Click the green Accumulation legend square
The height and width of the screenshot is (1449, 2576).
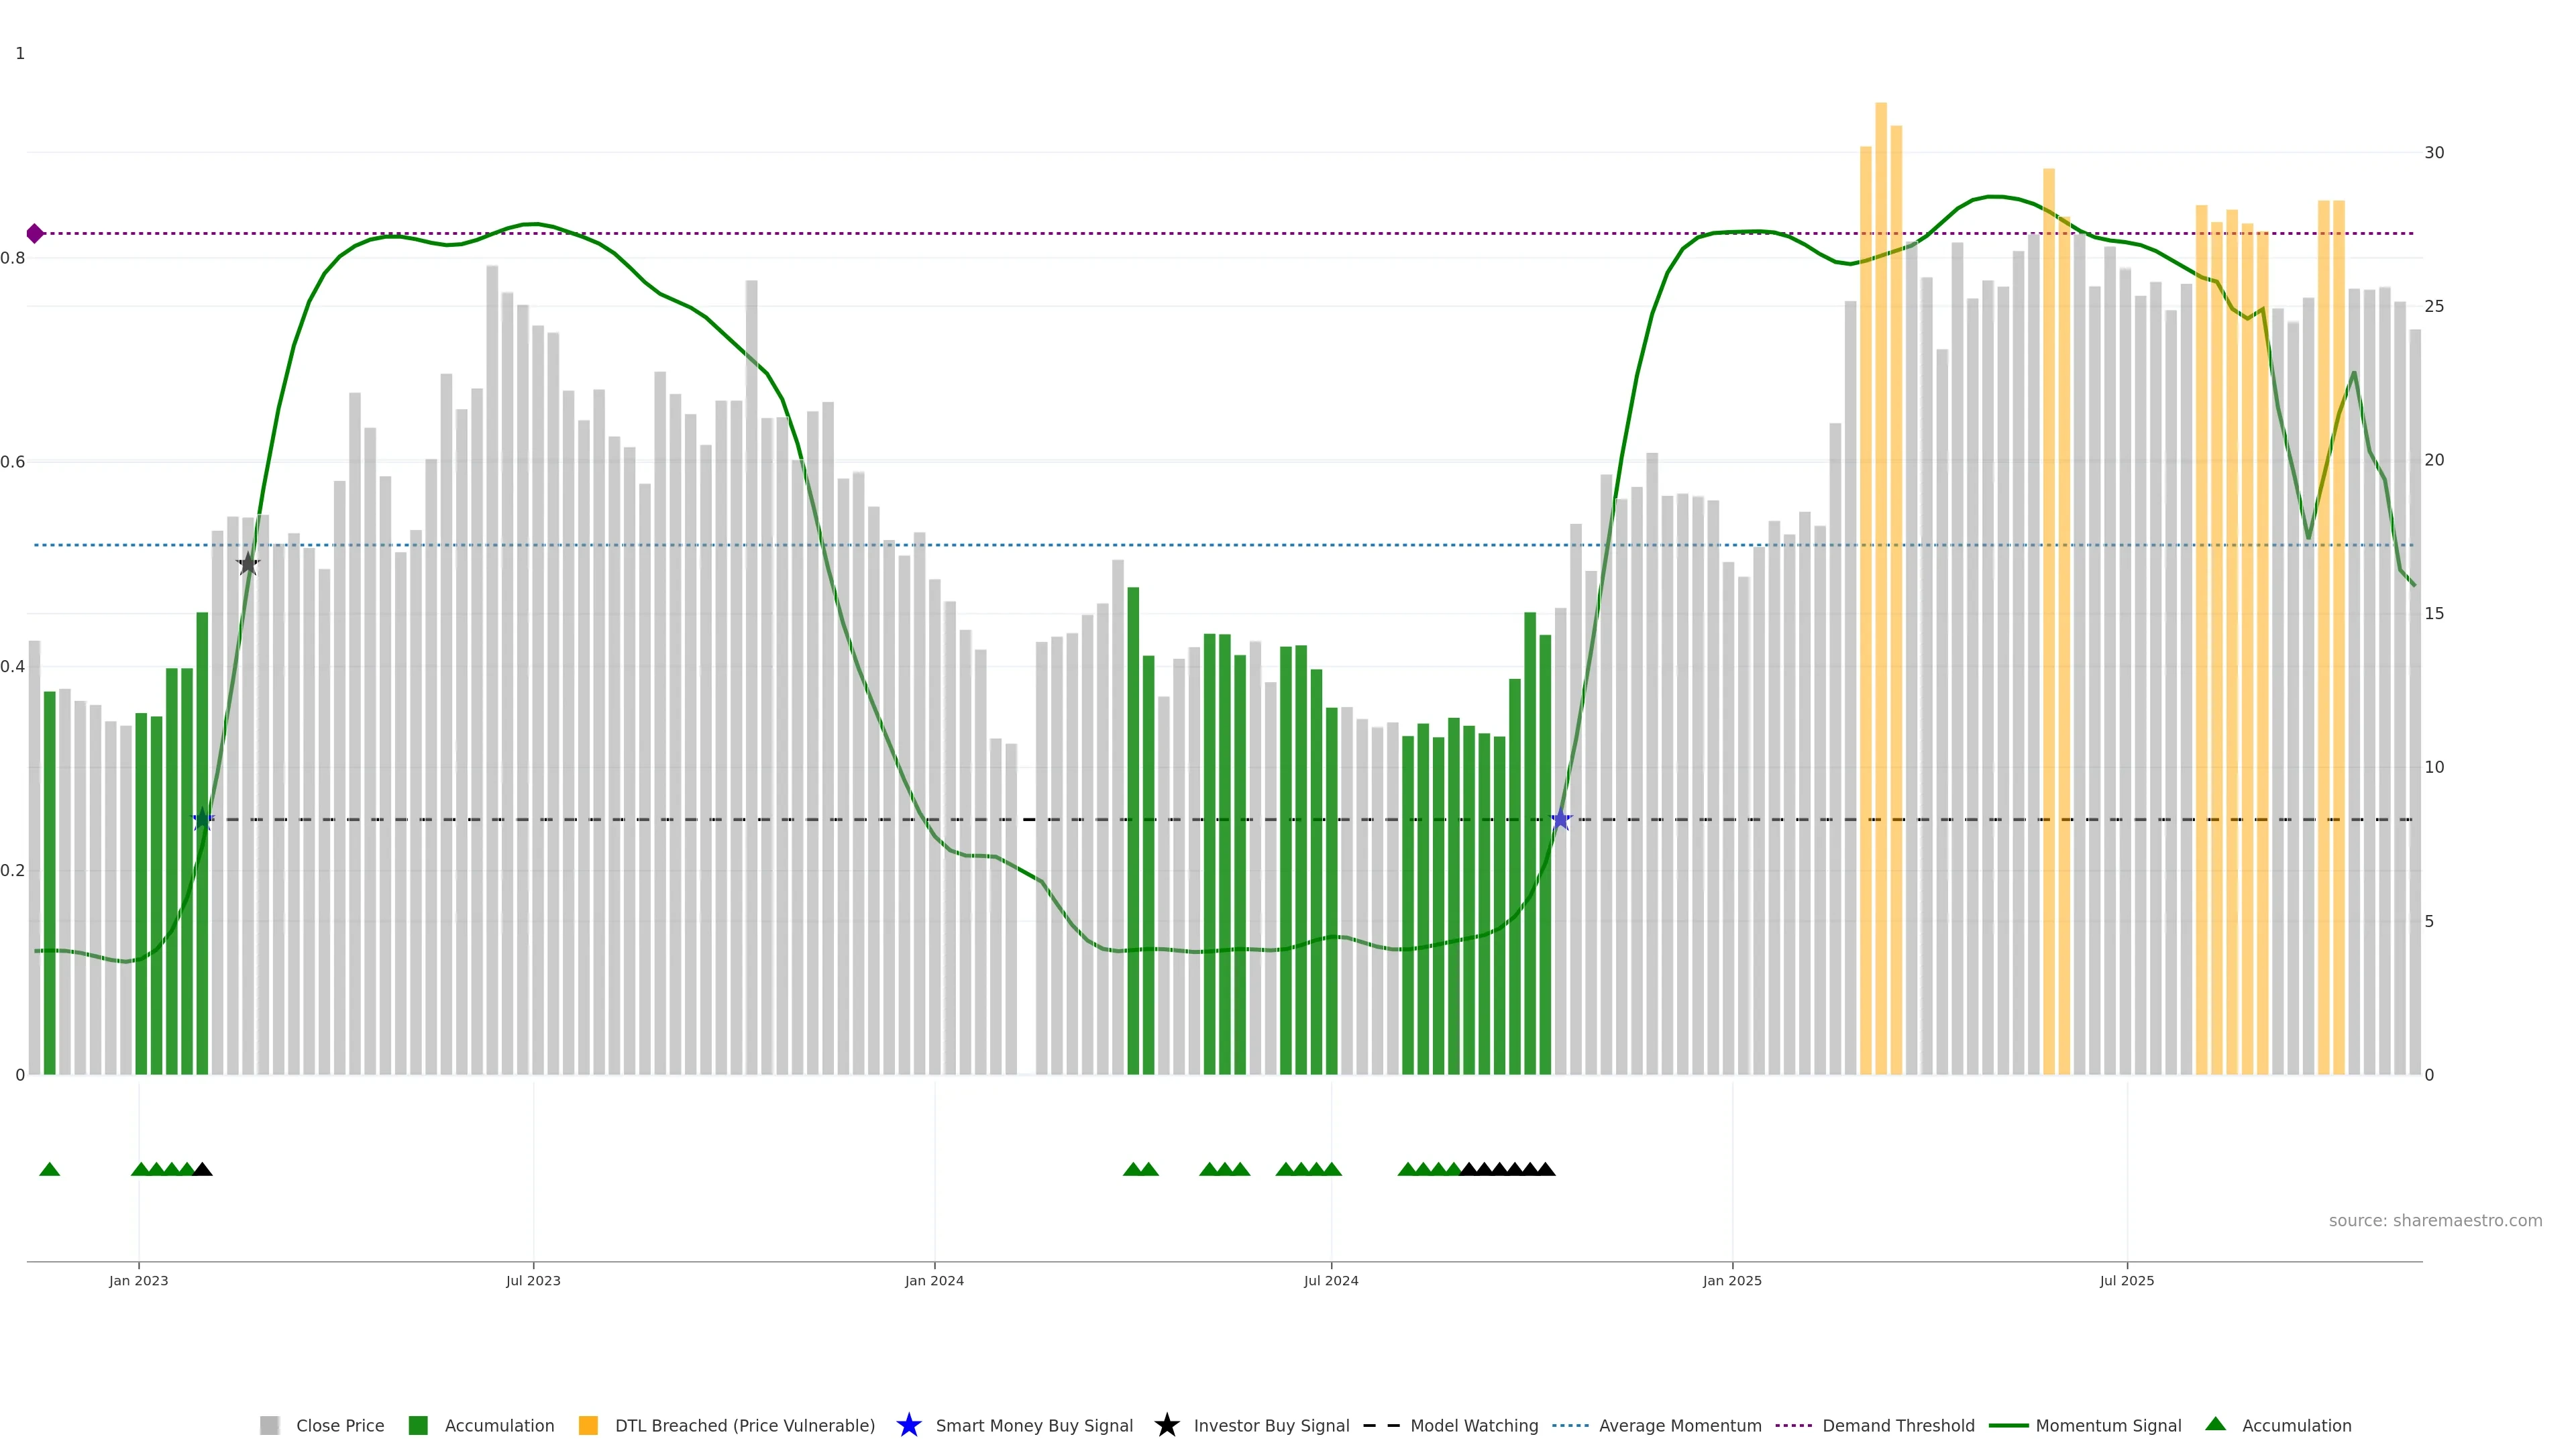[418, 1425]
